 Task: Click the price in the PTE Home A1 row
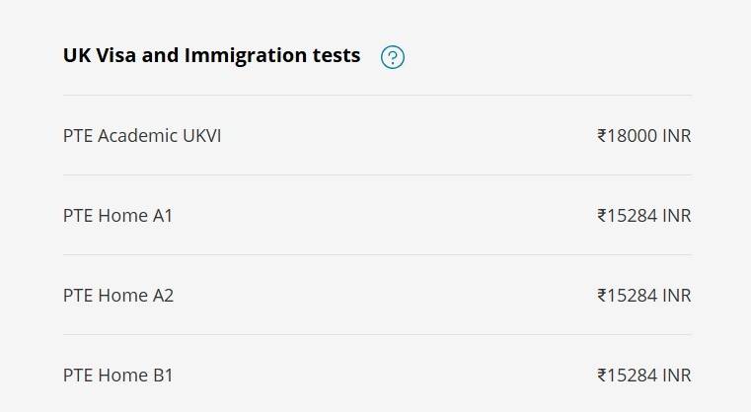643,216
